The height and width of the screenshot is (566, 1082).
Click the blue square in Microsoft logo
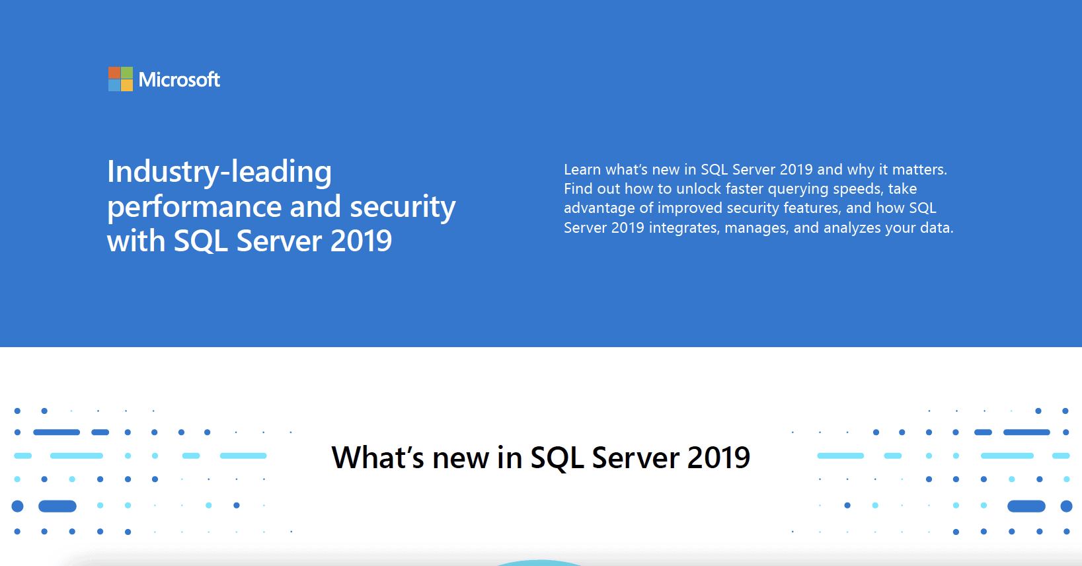click(x=114, y=85)
